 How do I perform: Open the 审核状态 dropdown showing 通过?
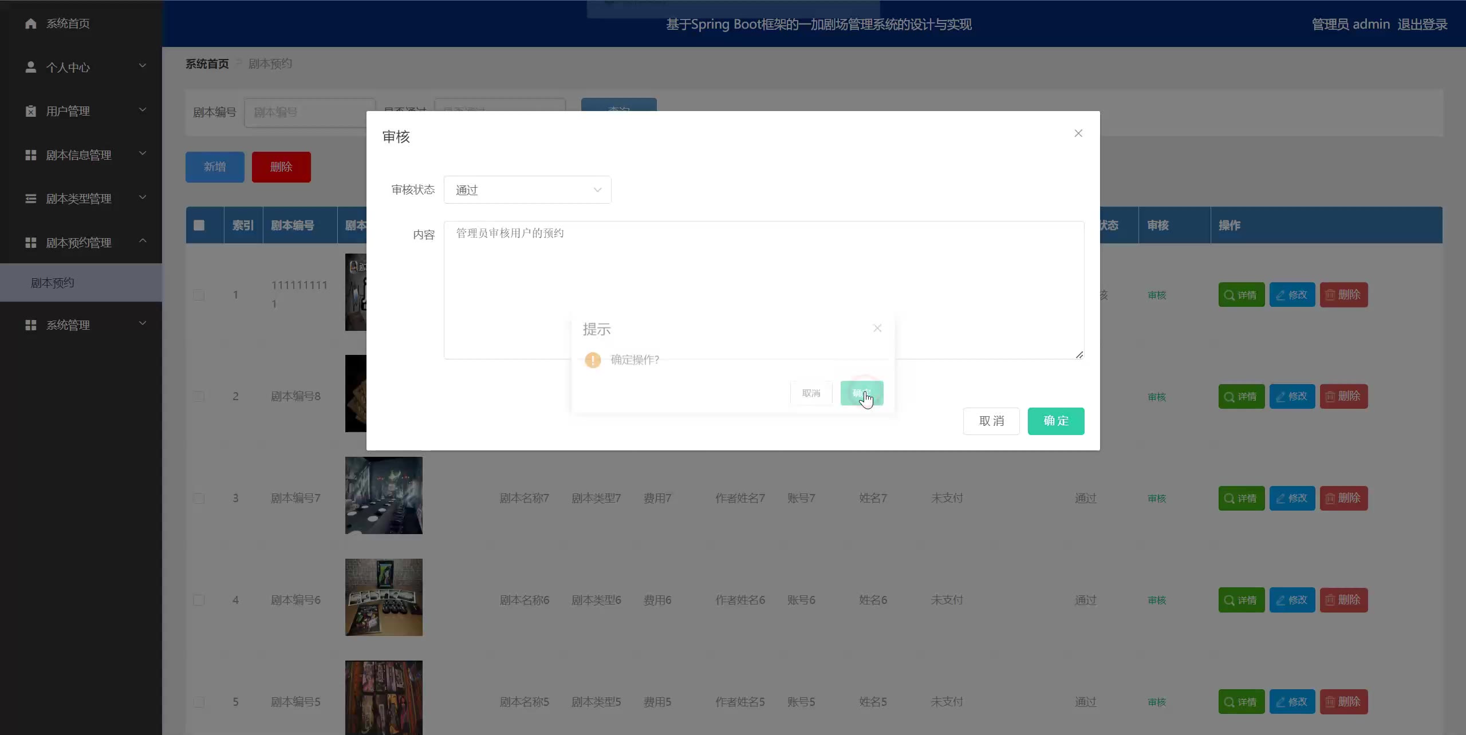pyautogui.click(x=527, y=190)
